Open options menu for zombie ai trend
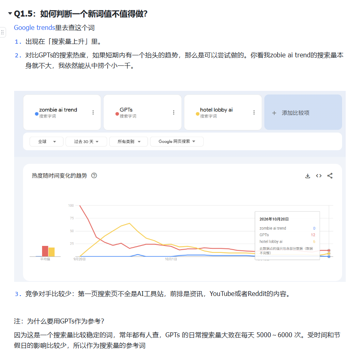 pyautogui.click(x=93, y=112)
